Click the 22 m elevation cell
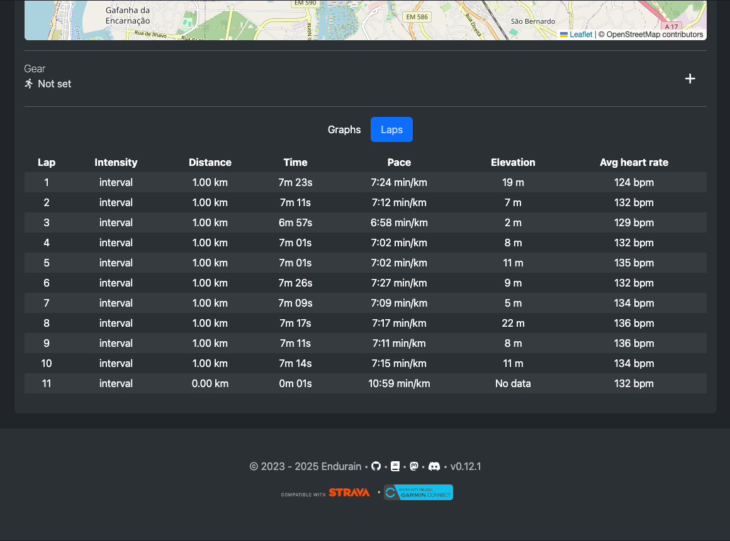 [513, 323]
